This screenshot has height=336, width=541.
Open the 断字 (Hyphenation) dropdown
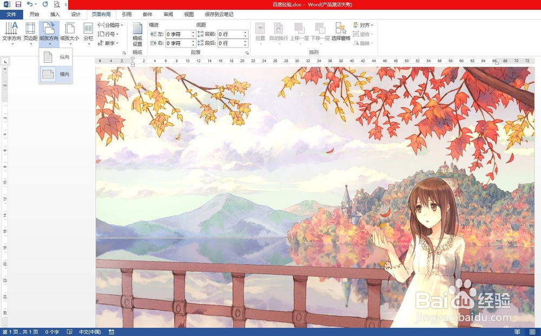click(108, 43)
